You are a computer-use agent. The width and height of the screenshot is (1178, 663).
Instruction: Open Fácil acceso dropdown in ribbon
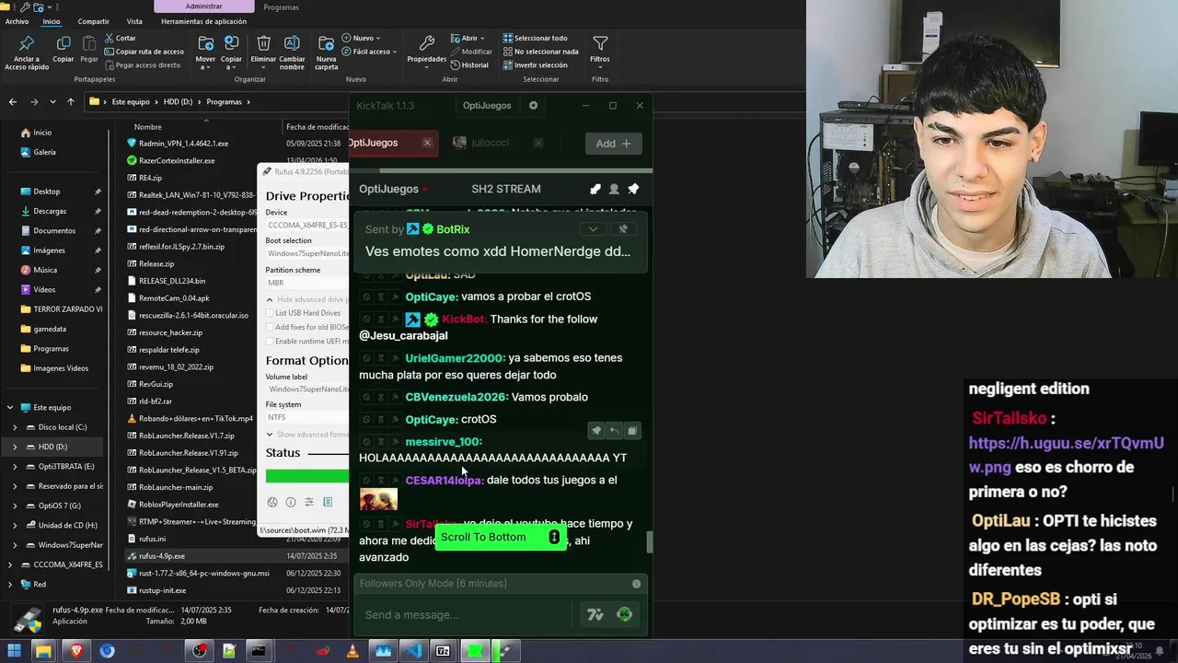pyautogui.click(x=369, y=52)
